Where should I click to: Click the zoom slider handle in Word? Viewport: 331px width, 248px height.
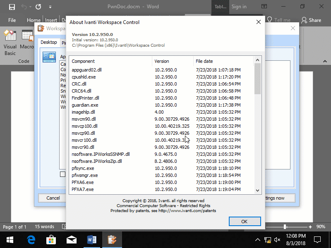pyautogui.click(x=285, y=227)
